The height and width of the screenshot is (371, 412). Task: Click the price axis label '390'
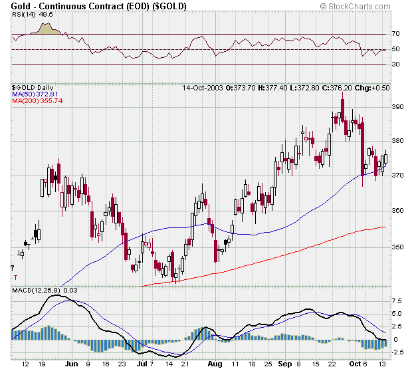click(397, 107)
